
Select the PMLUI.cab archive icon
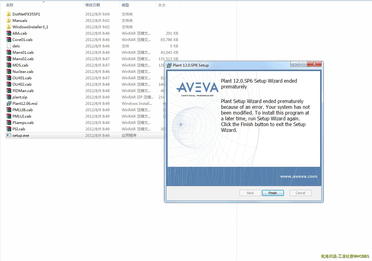(9, 116)
